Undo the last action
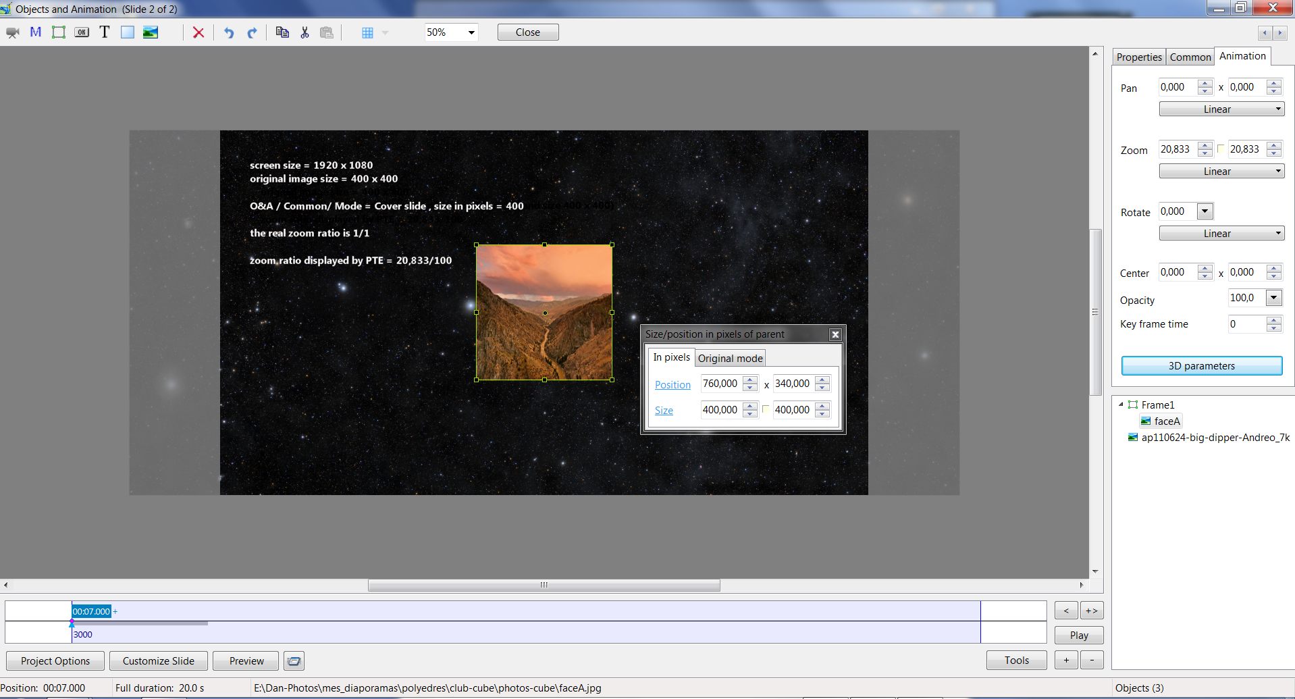This screenshot has height=699, width=1295. 229,32
